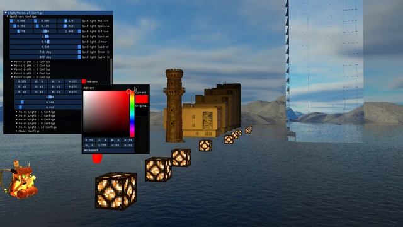Click Point Light 5 slider showing 0.090
403x227 pixels.
click(48, 102)
